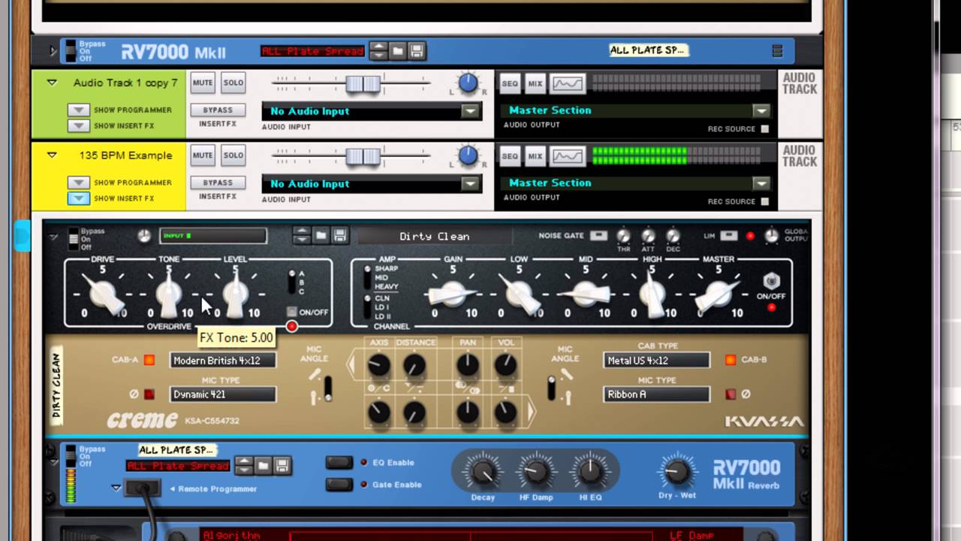Check Rec Source box on Audio Track 1 copy 7

pyautogui.click(x=764, y=129)
